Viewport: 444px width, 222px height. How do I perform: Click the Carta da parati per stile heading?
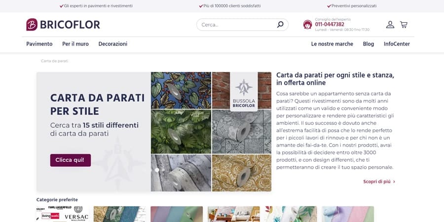97,104
